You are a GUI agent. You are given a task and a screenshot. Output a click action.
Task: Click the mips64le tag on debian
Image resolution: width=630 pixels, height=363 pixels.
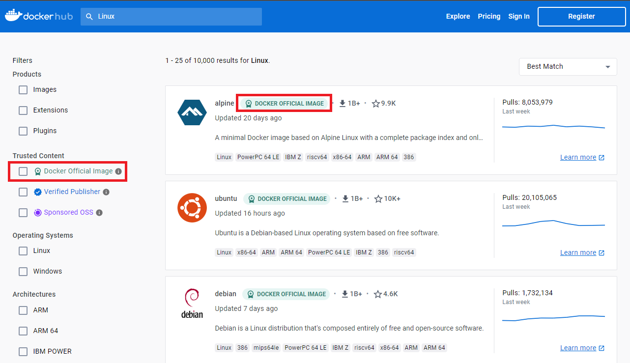click(x=266, y=348)
